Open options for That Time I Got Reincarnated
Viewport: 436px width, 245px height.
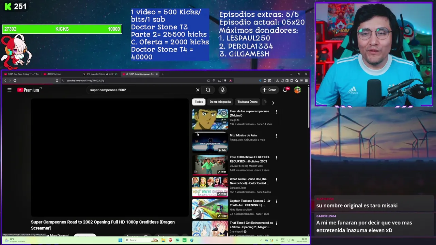(276, 223)
